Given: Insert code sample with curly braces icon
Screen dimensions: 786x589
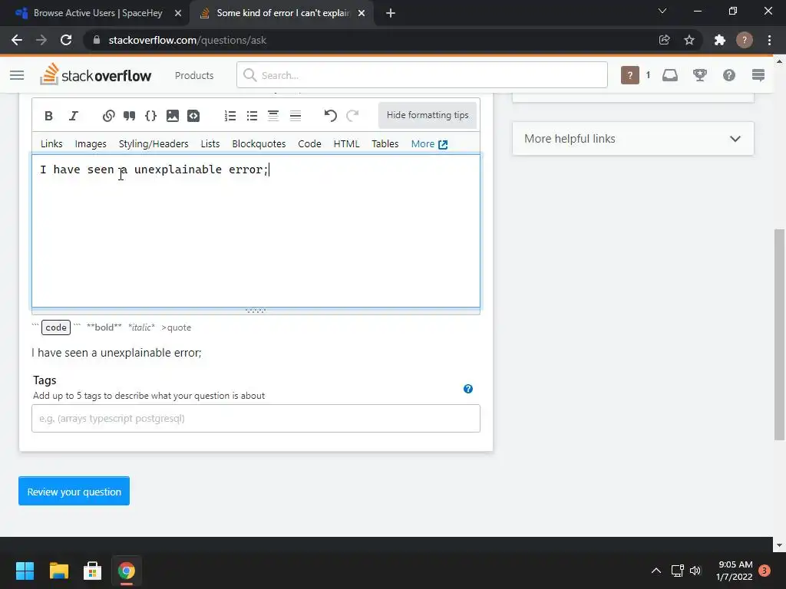Looking at the screenshot, I should (x=150, y=116).
